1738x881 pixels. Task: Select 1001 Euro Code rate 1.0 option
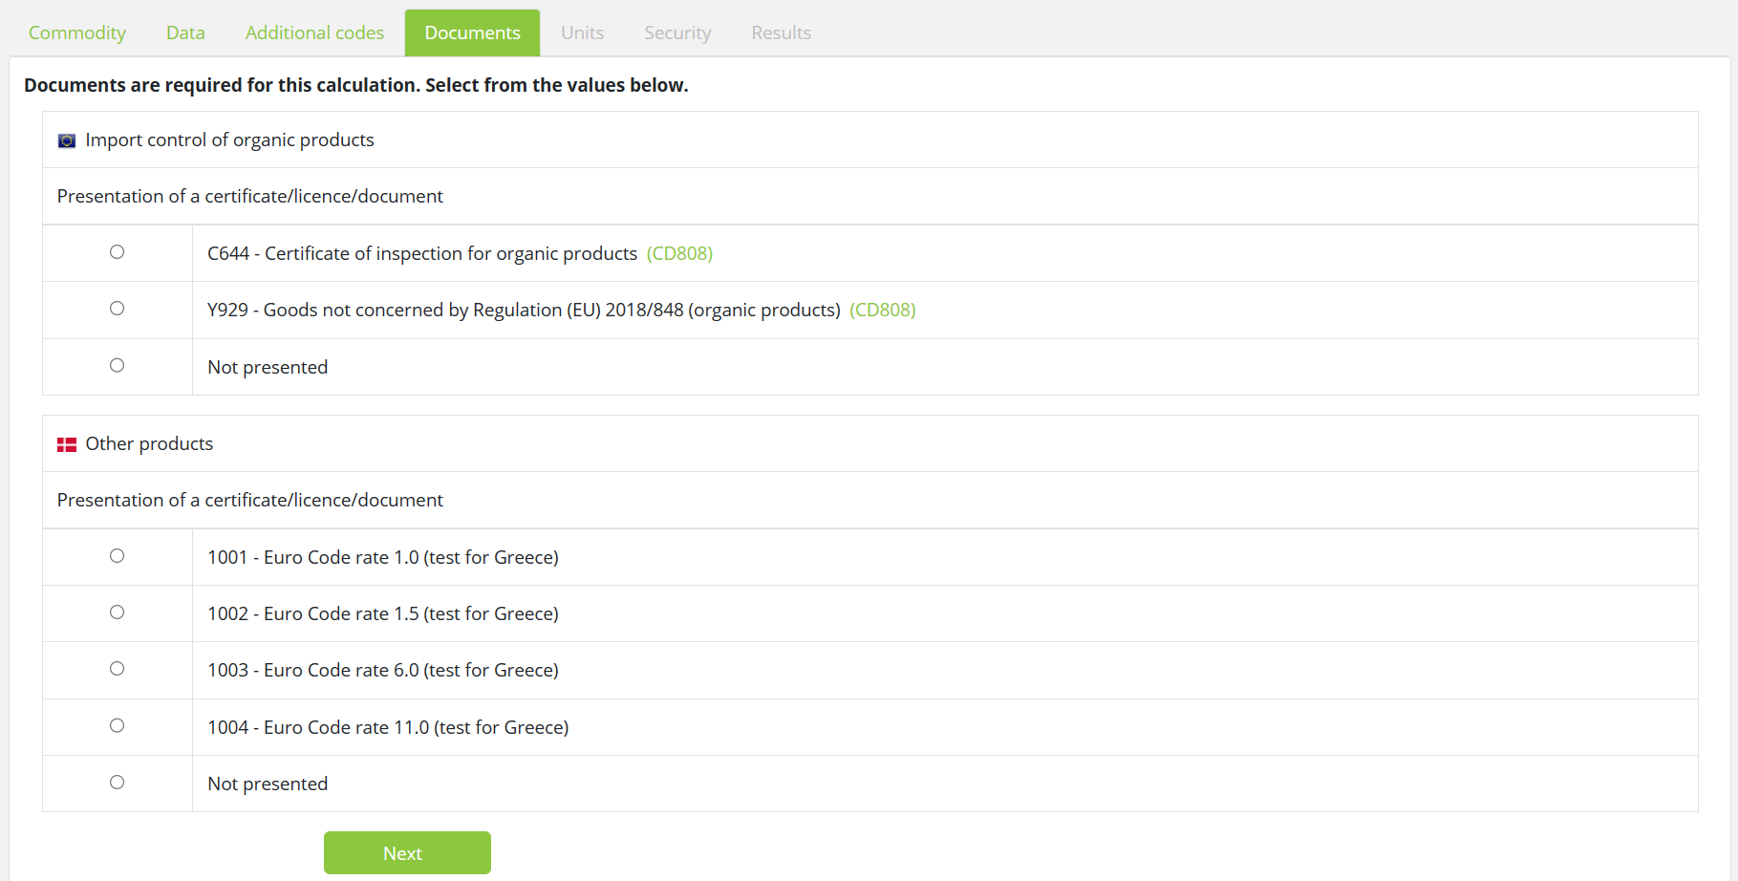117,556
